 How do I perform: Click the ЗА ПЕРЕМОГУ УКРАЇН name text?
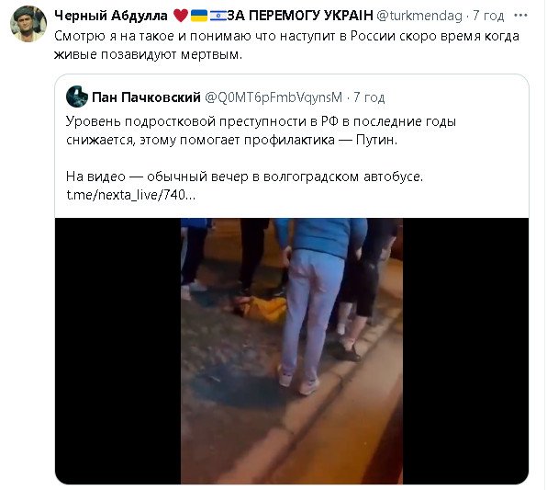300,16
